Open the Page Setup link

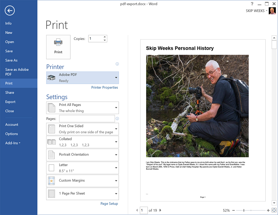(109, 204)
